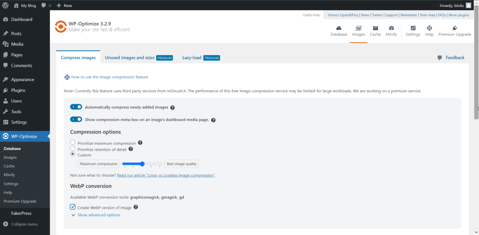The height and width of the screenshot is (235, 479).
Task: Open UpdraftPlus useful link
Action: 349,15
